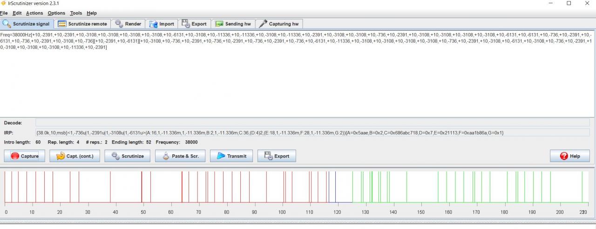Click the signal plot axis label 120

tap(337, 212)
